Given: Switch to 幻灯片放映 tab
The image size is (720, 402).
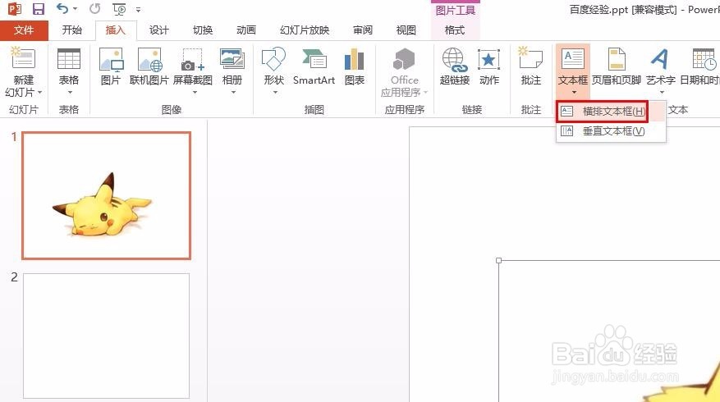Looking at the screenshot, I should pyautogui.click(x=305, y=30).
